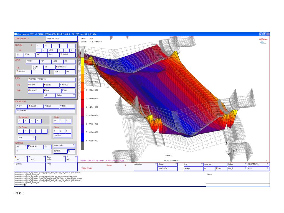The image size is (284, 213).
Task: Select the res radio at panel bottom
Action: tap(21, 159)
